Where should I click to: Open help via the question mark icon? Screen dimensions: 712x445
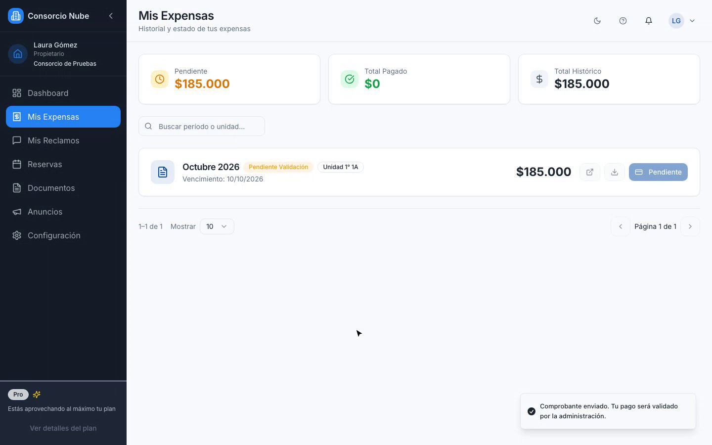pyautogui.click(x=623, y=21)
